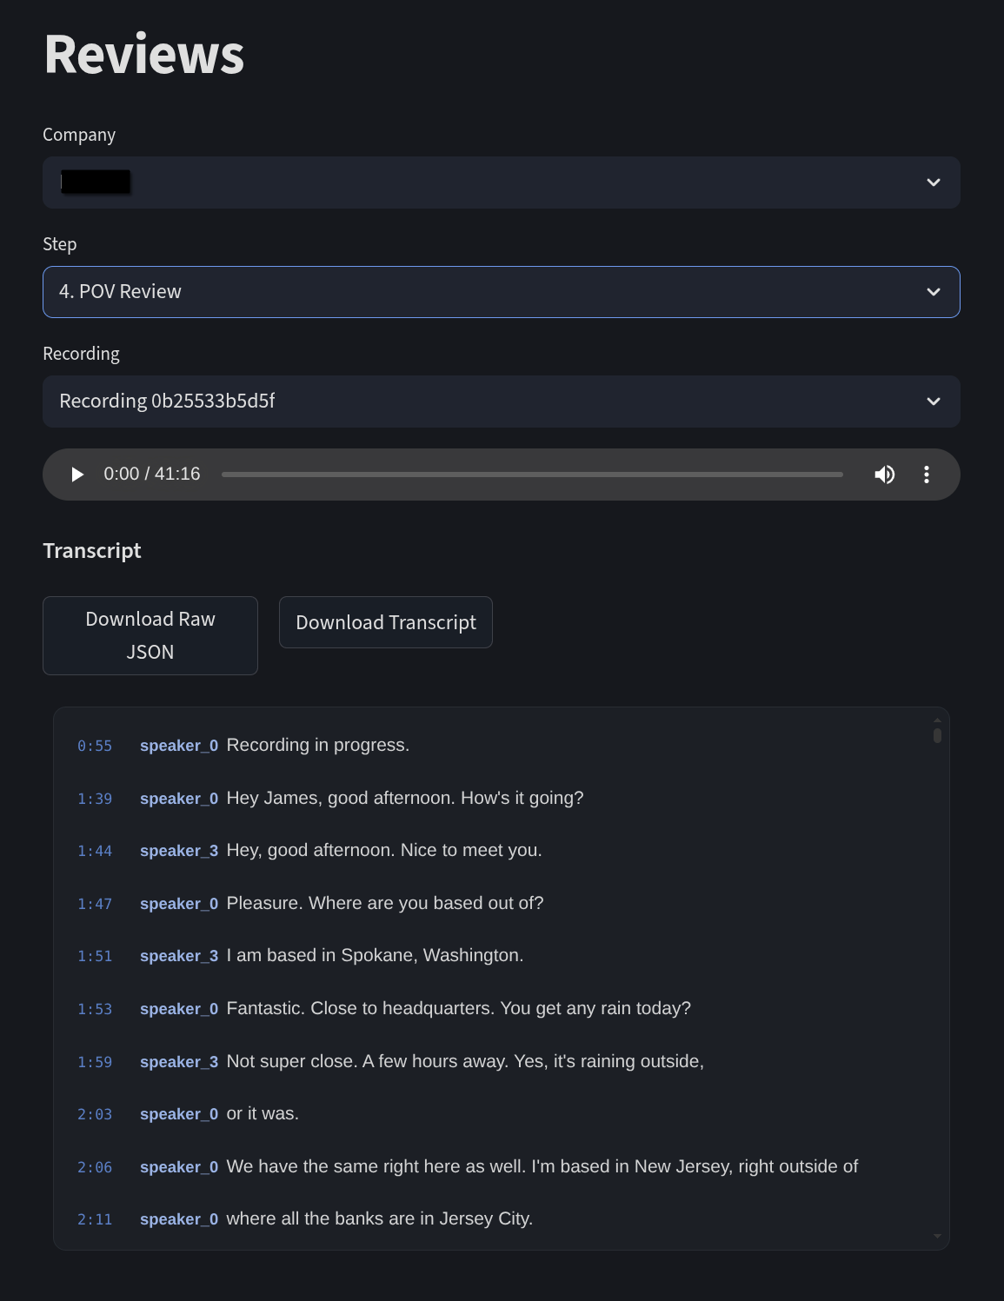Jump to the 0:55 timestamp in the transcript
This screenshot has height=1301, width=1004.
click(x=95, y=745)
